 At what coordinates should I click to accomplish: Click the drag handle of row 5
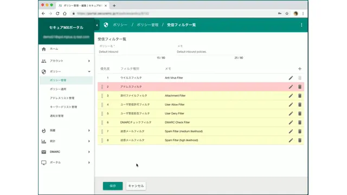coord(102,113)
